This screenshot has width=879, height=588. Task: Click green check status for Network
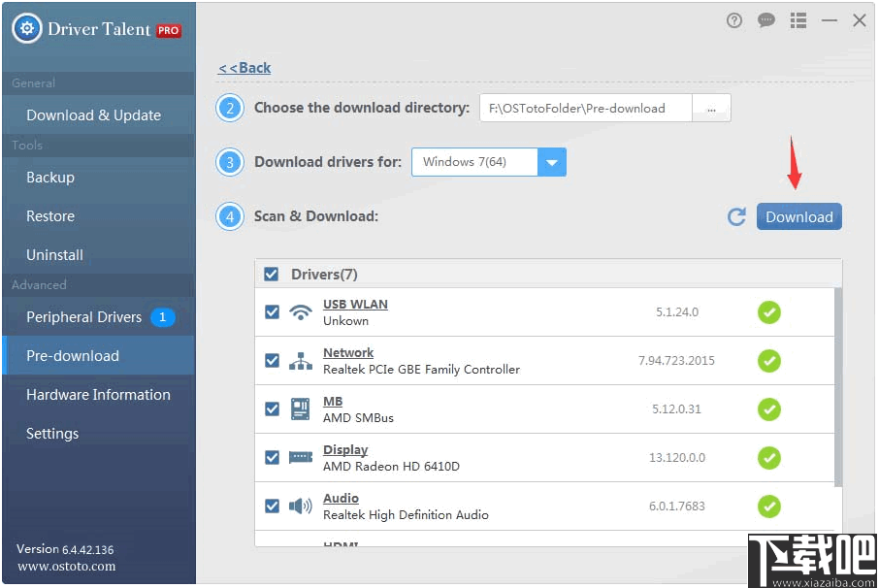pyautogui.click(x=769, y=361)
